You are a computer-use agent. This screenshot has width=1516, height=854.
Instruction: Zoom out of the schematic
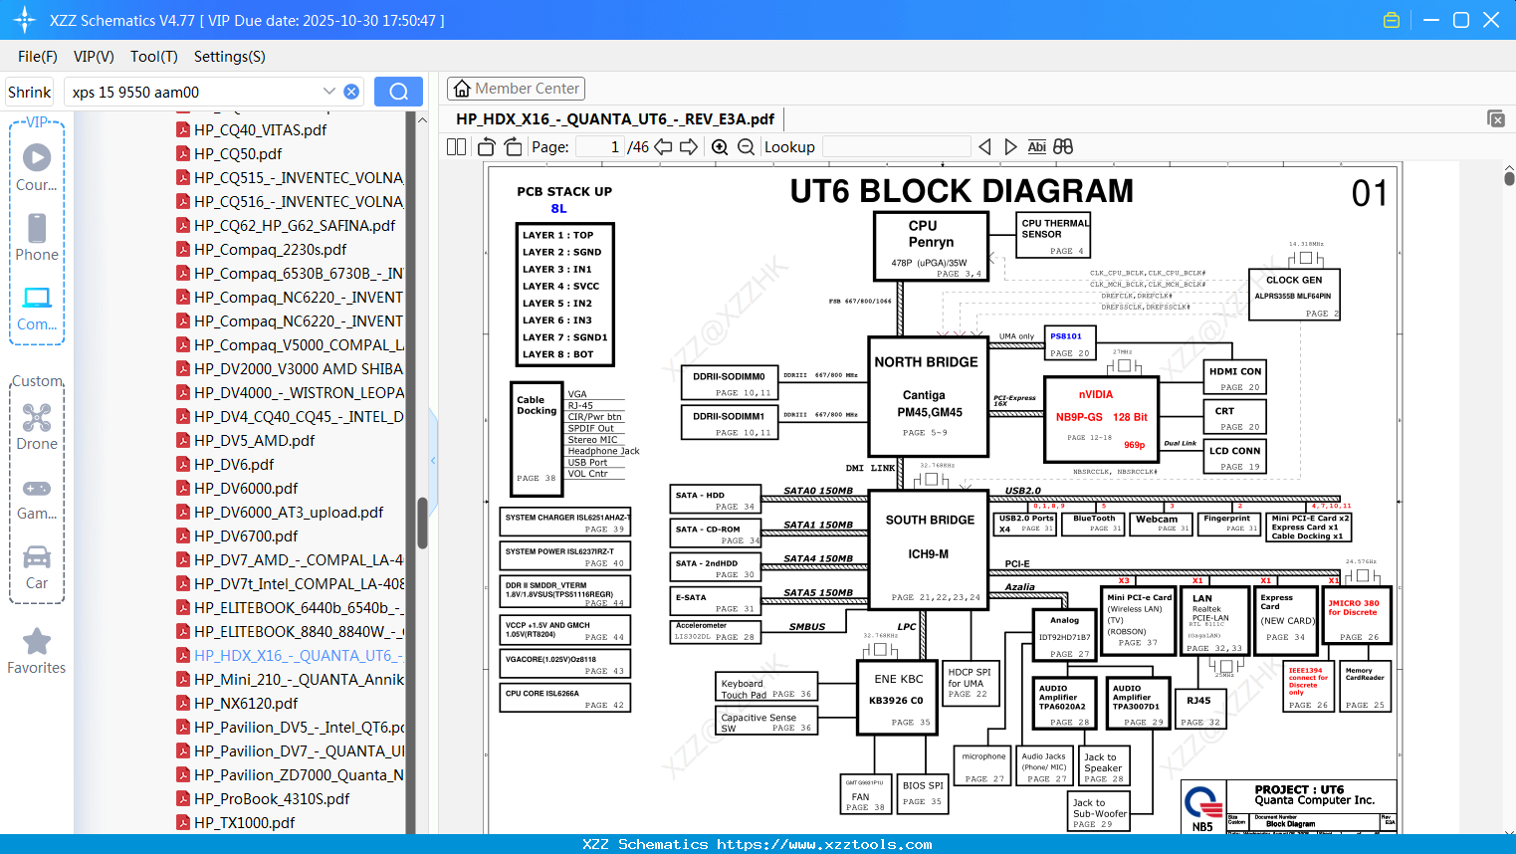click(x=746, y=146)
